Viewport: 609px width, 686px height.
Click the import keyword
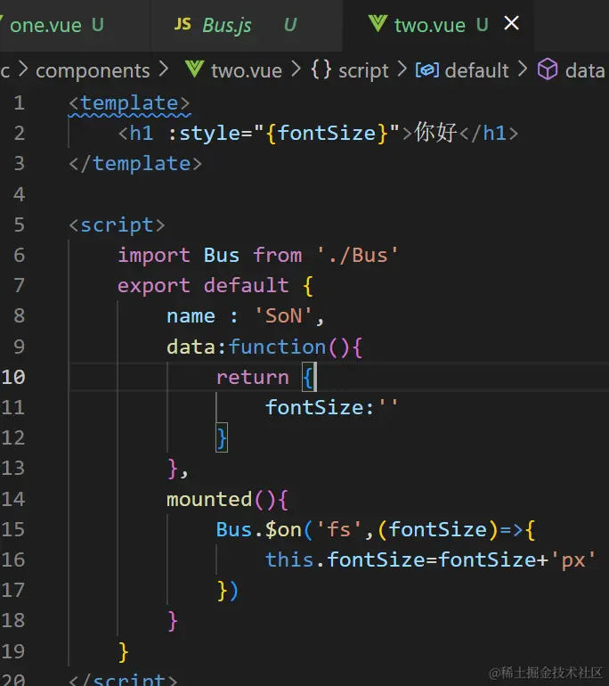coord(154,256)
